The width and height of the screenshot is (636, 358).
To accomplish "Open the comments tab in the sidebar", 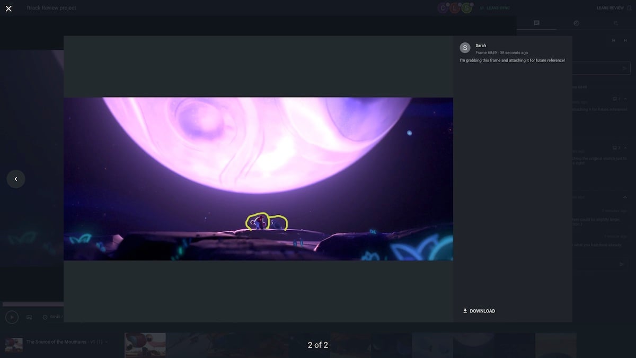I will coord(536,23).
